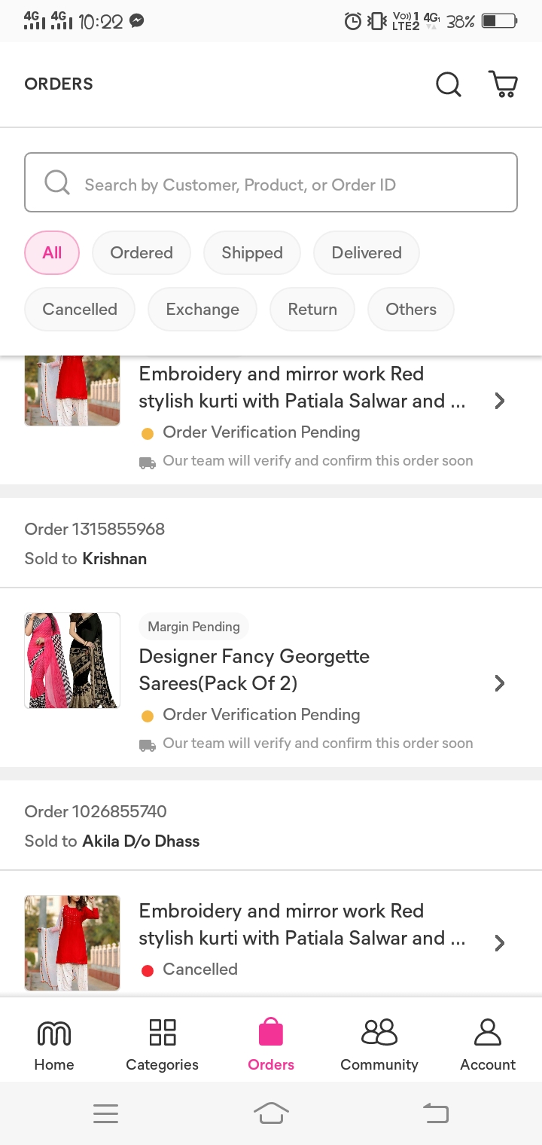
Task: Open Community people icon
Action: [x=379, y=1032]
